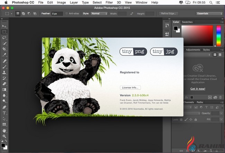The image size is (225, 153).
Task: Switch to the Paths tab
Action: click(200, 102)
